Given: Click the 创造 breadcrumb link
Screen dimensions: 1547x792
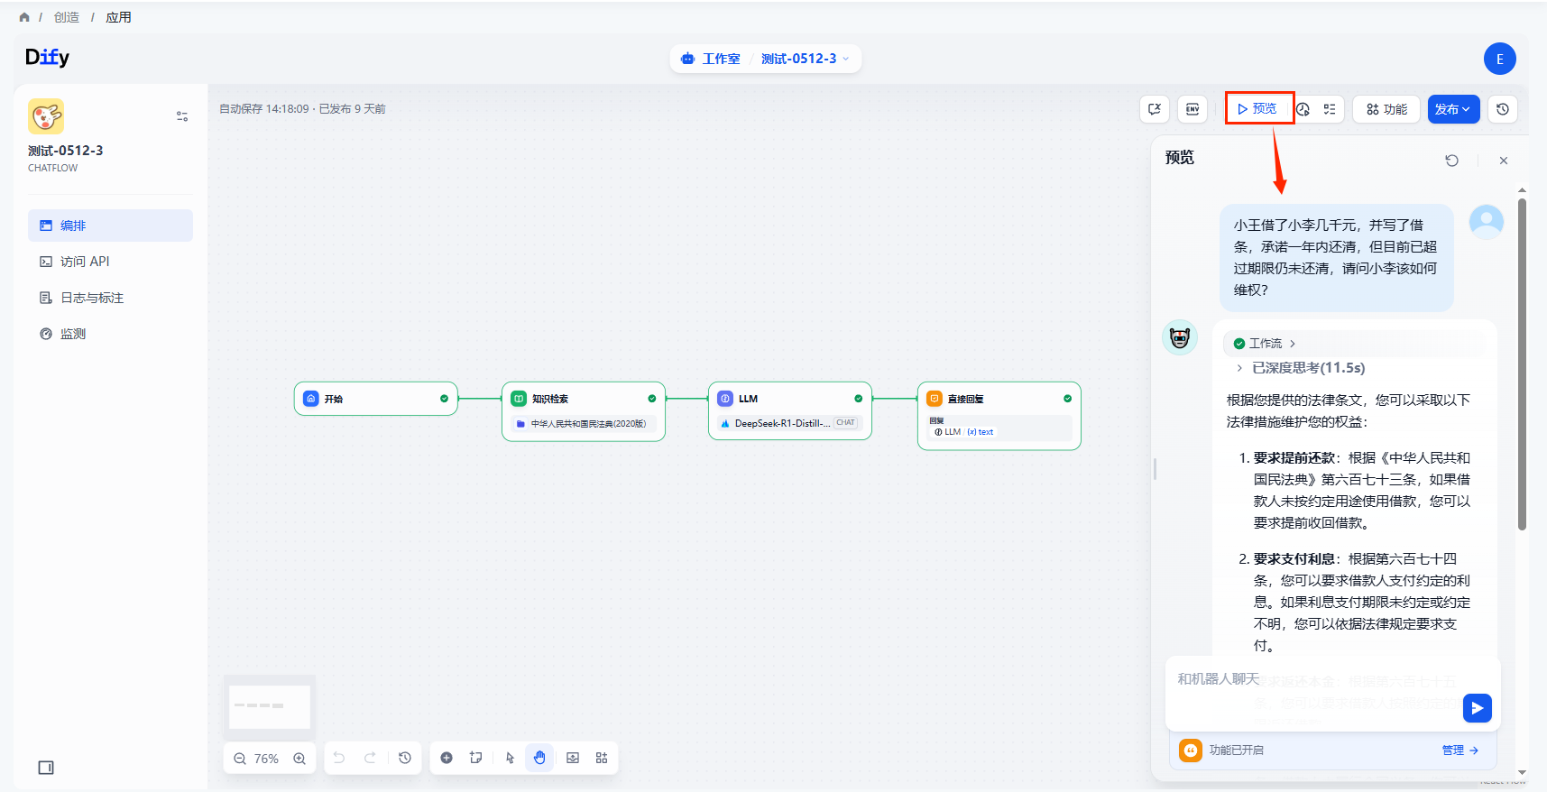Looking at the screenshot, I should click(67, 17).
